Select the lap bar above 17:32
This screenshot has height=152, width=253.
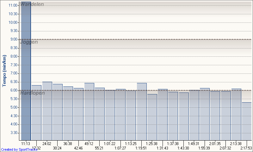[x=36, y=113]
